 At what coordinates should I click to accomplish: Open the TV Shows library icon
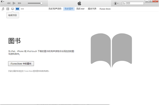(x=12, y=9)
